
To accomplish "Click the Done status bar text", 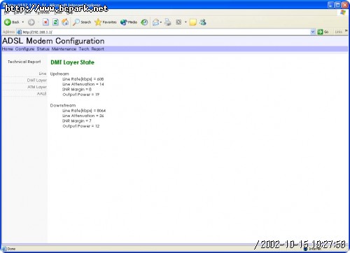I will coord(11,249).
